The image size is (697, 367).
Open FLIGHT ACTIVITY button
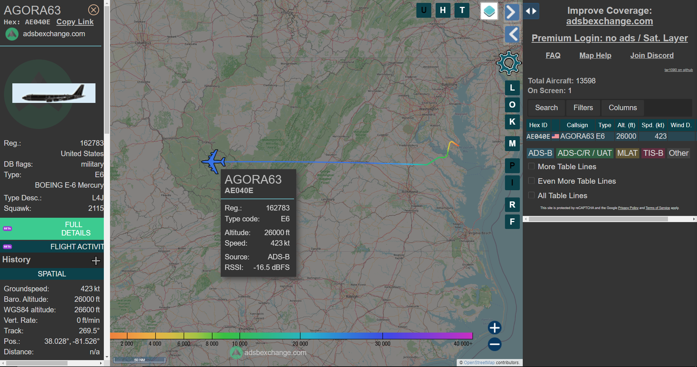pos(52,247)
